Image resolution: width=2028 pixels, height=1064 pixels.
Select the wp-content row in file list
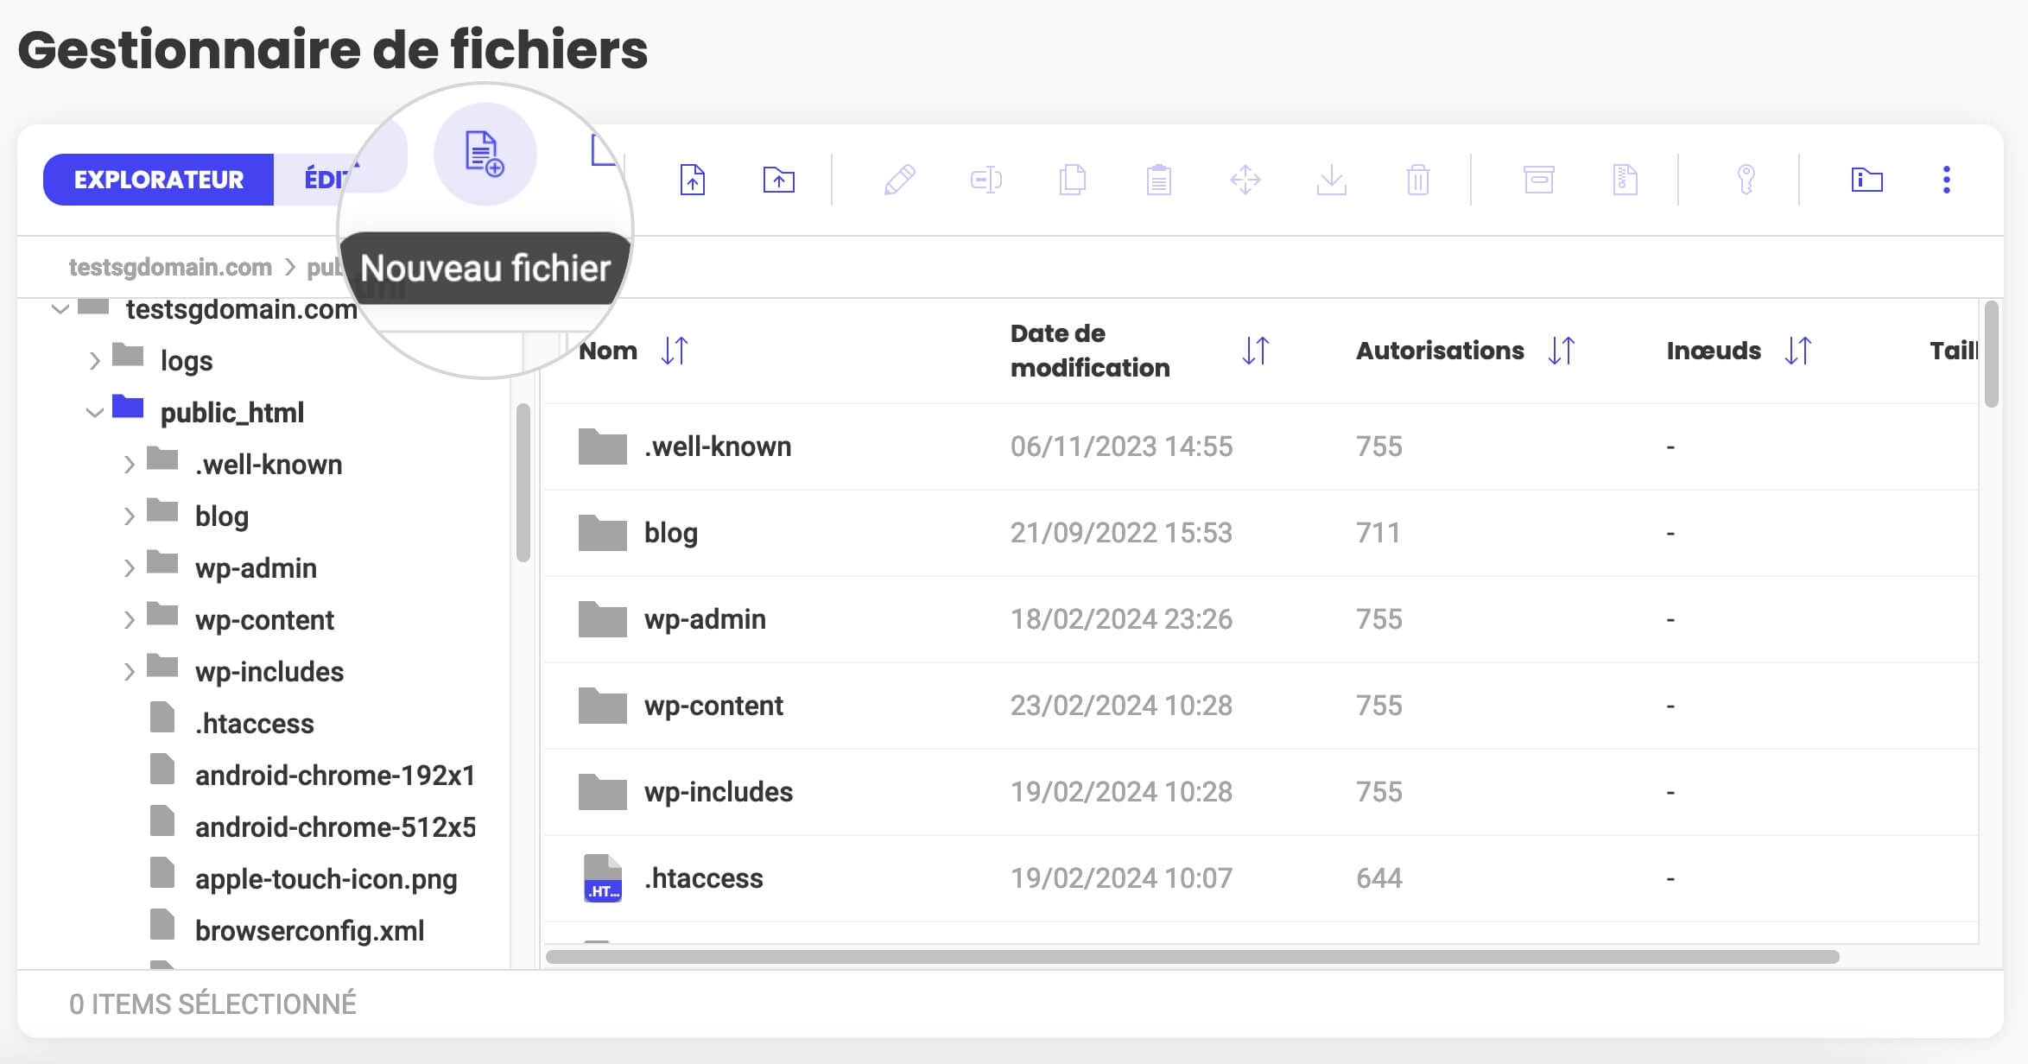(1260, 706)
